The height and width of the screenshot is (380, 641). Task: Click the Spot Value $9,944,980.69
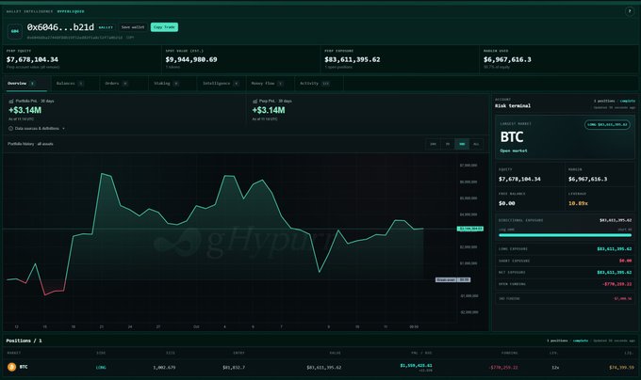click(191, 59)
